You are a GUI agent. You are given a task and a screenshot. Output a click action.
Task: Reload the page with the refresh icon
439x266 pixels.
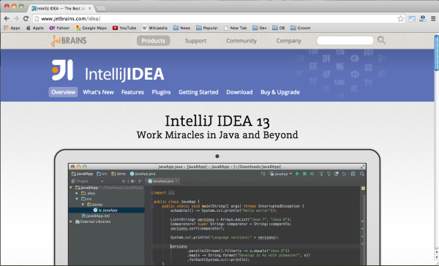pos(26,18)
